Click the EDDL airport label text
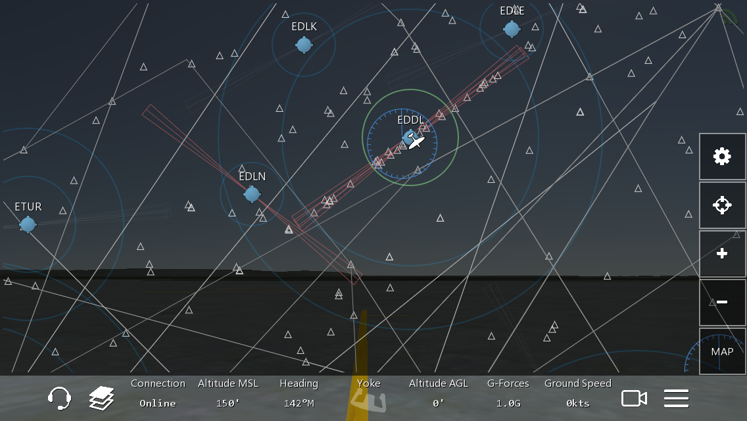This screenshot has height=421, width=747. (411, 120)
